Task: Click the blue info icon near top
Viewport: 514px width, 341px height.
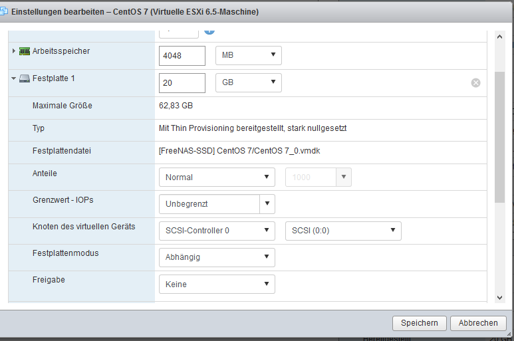Action: [x=209, y=30]
